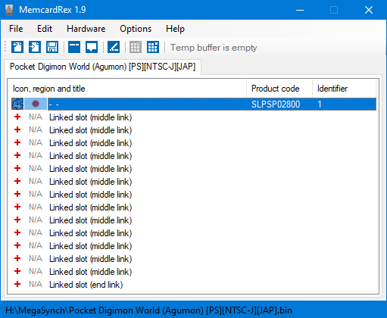Open the Hardware menu
387x318 pixels.
86,29
